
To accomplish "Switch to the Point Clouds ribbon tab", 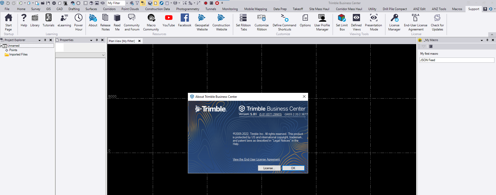I will (x=130, y=9).
